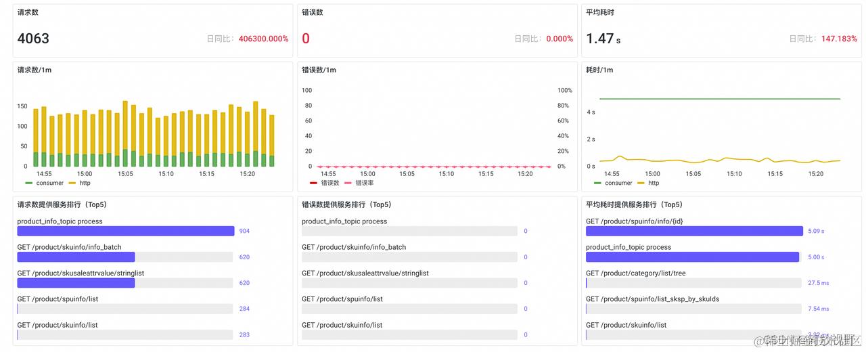Screen dimensions: 866x352
Task: Click the green consumer line in 耗时/1m chart
Action: click(x=720, y=99)
